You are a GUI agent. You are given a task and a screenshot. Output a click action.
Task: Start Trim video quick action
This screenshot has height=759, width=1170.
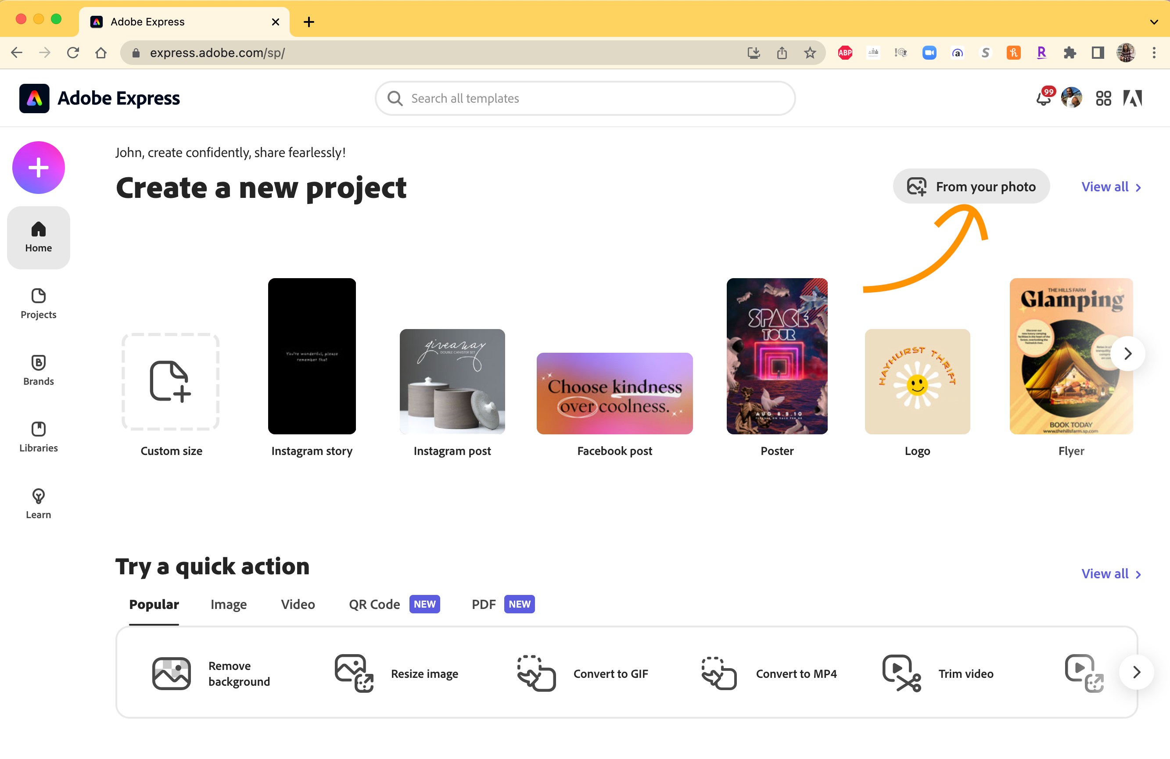938,673
